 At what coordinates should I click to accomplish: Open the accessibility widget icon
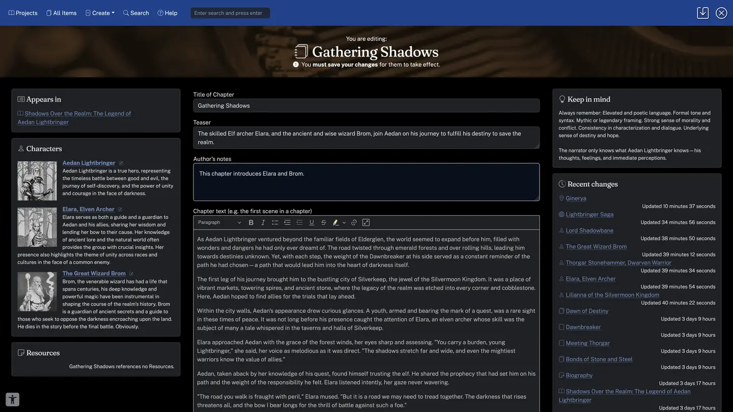tap(12, 399)
